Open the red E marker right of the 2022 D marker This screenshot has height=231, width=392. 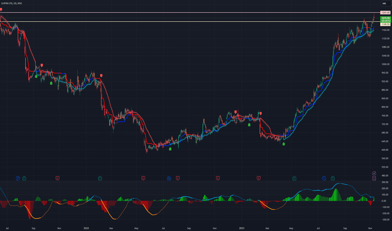click(178, 178)
